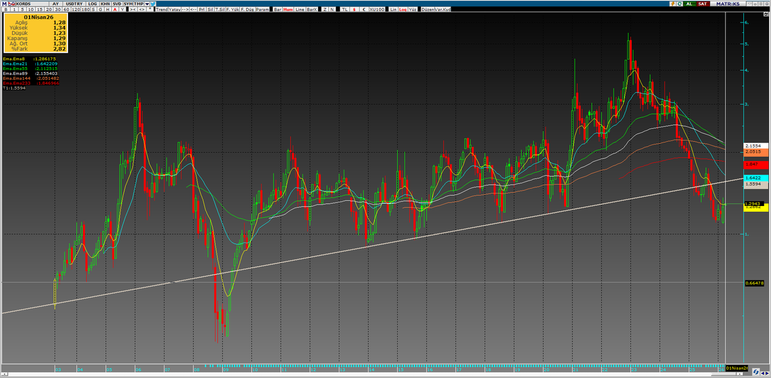Select the XU100 relative option
This screenshot has height=378, width=771.
pyautogui.click(x=377, y=10)
